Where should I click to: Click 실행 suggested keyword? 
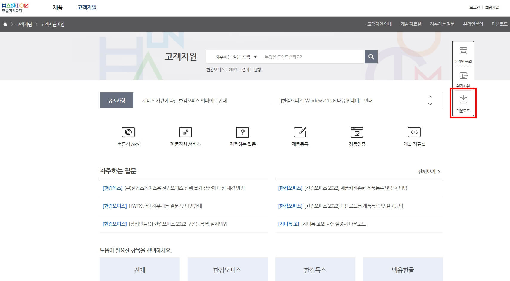tap(257, 70)
